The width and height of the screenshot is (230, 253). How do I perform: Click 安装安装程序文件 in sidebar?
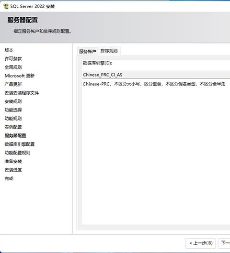pyautogui.click(x=22, y=93)
